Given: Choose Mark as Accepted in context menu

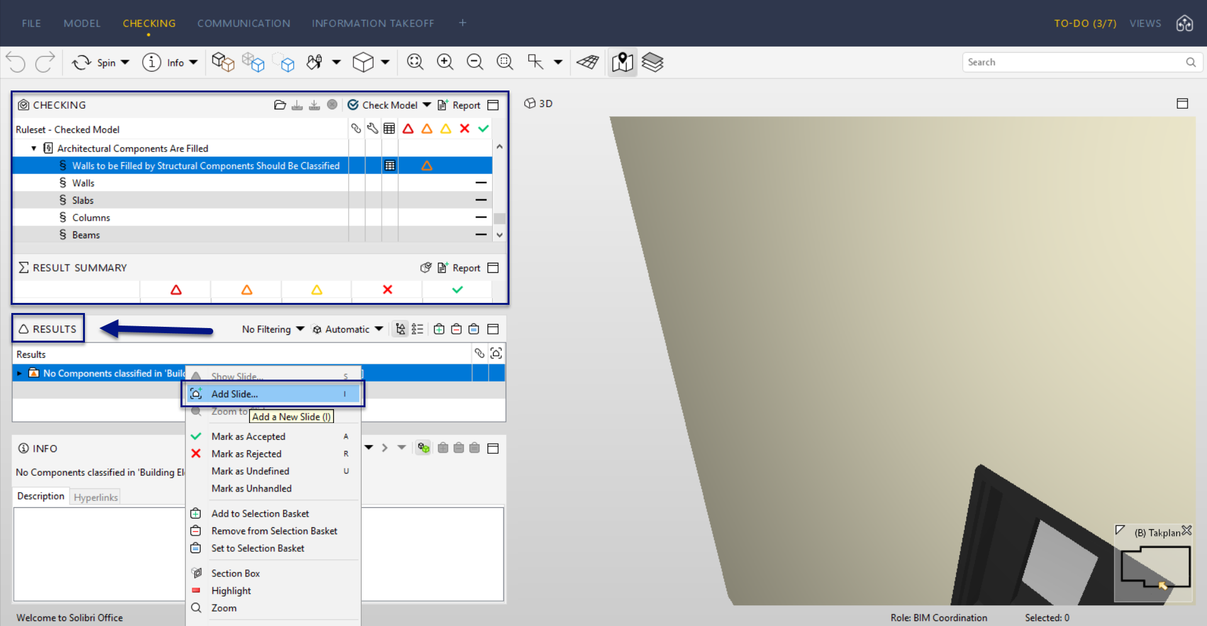Looking at the screenshot, I should pyautogui.click(x=273, y=436).
